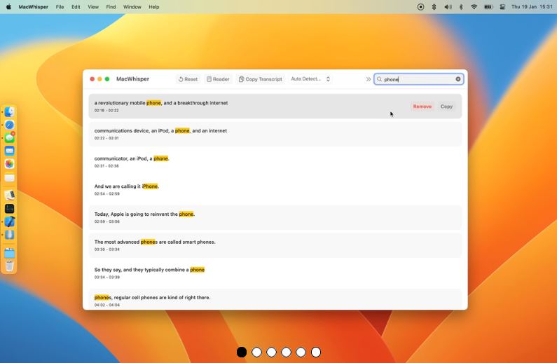557x363 pixels.
Task: Open Control Center from the menu bar
Action: click(502, 7)
